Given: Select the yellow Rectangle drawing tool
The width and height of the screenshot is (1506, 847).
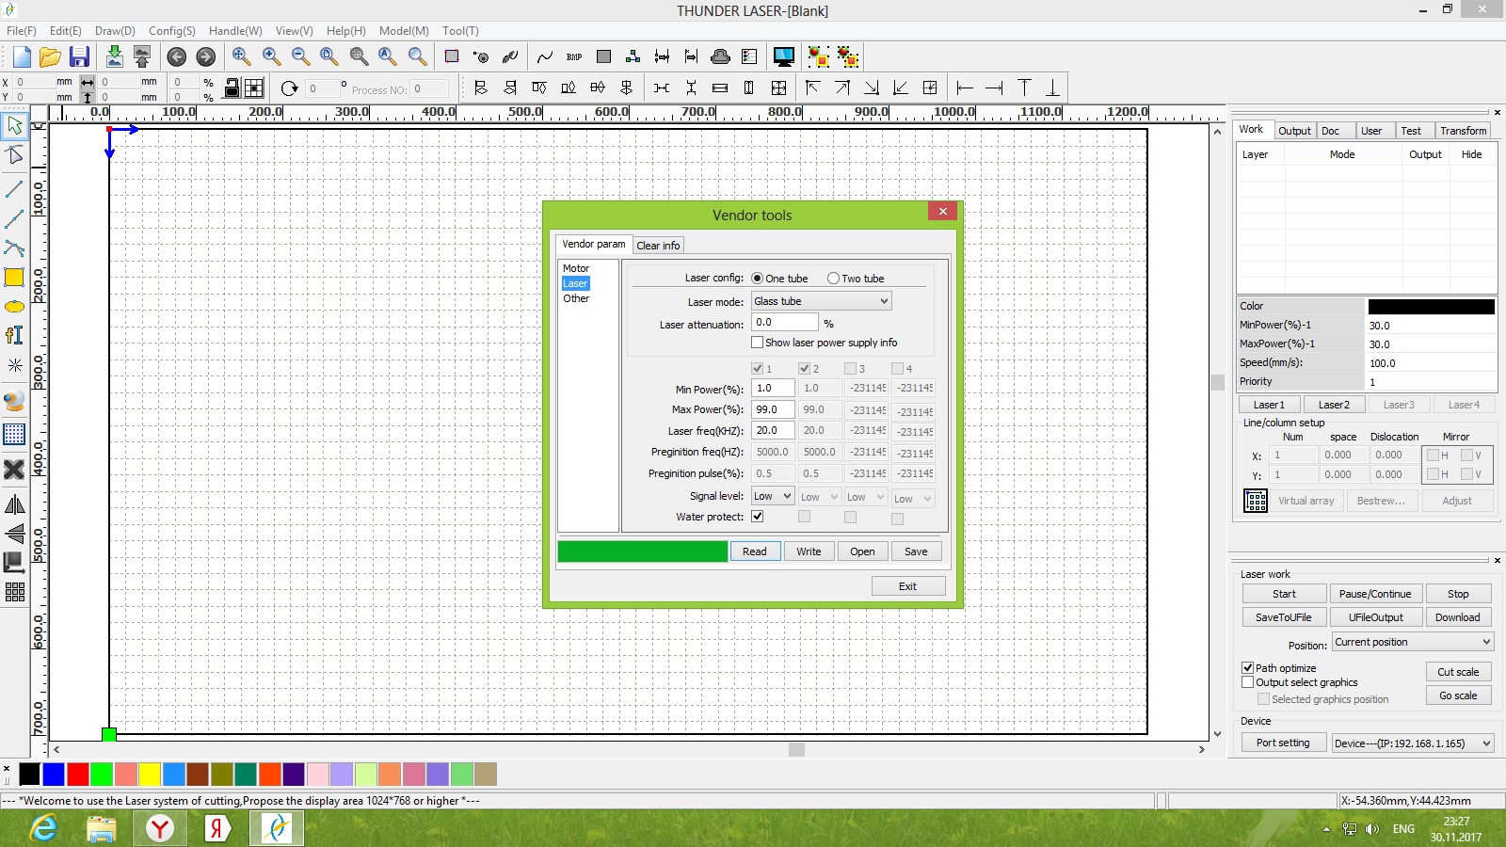Looking at the screenshot, I should [14, 277].
